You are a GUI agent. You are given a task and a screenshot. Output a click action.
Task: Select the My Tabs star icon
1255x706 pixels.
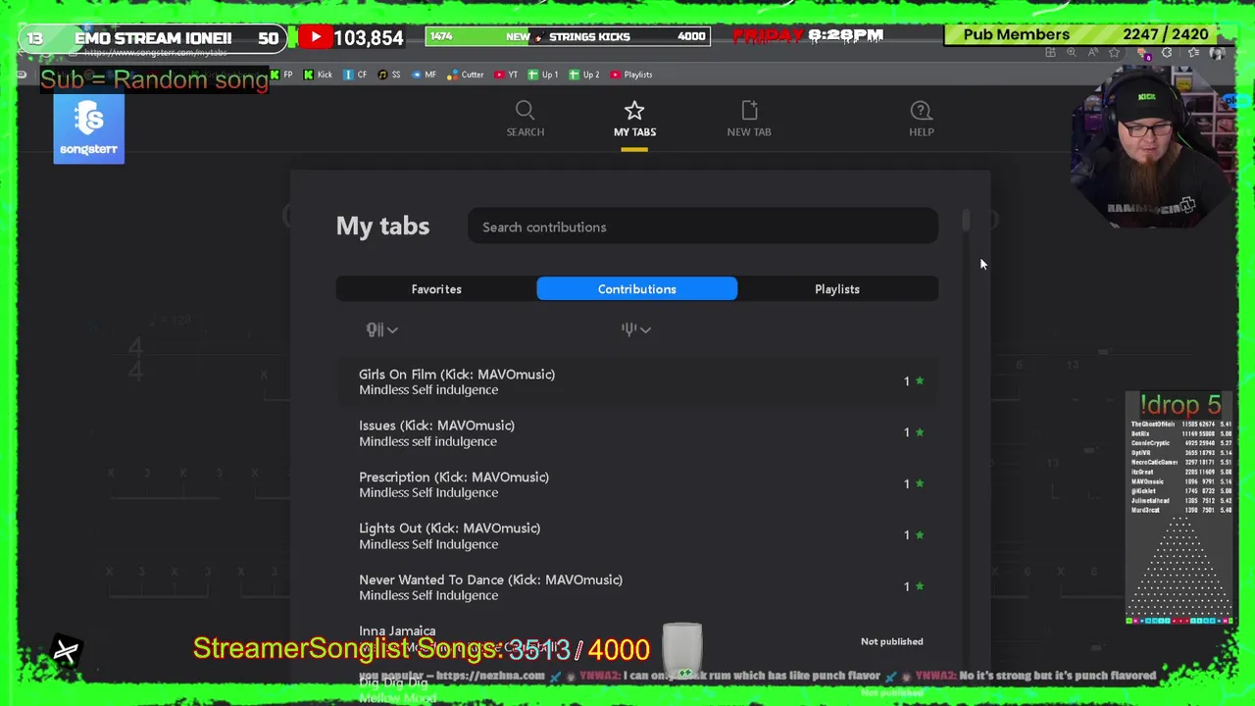pos(634,110)
